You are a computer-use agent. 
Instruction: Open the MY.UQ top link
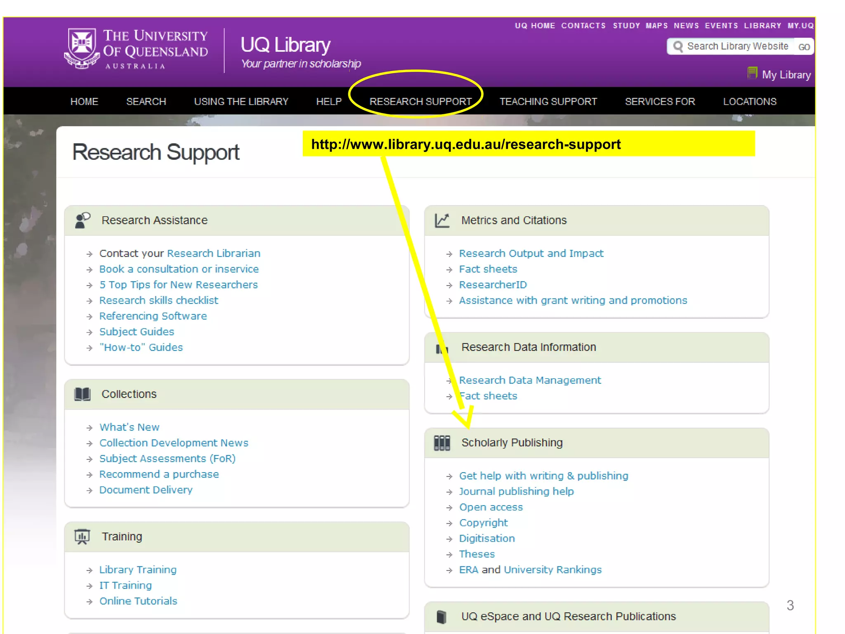tap(800, 26)
